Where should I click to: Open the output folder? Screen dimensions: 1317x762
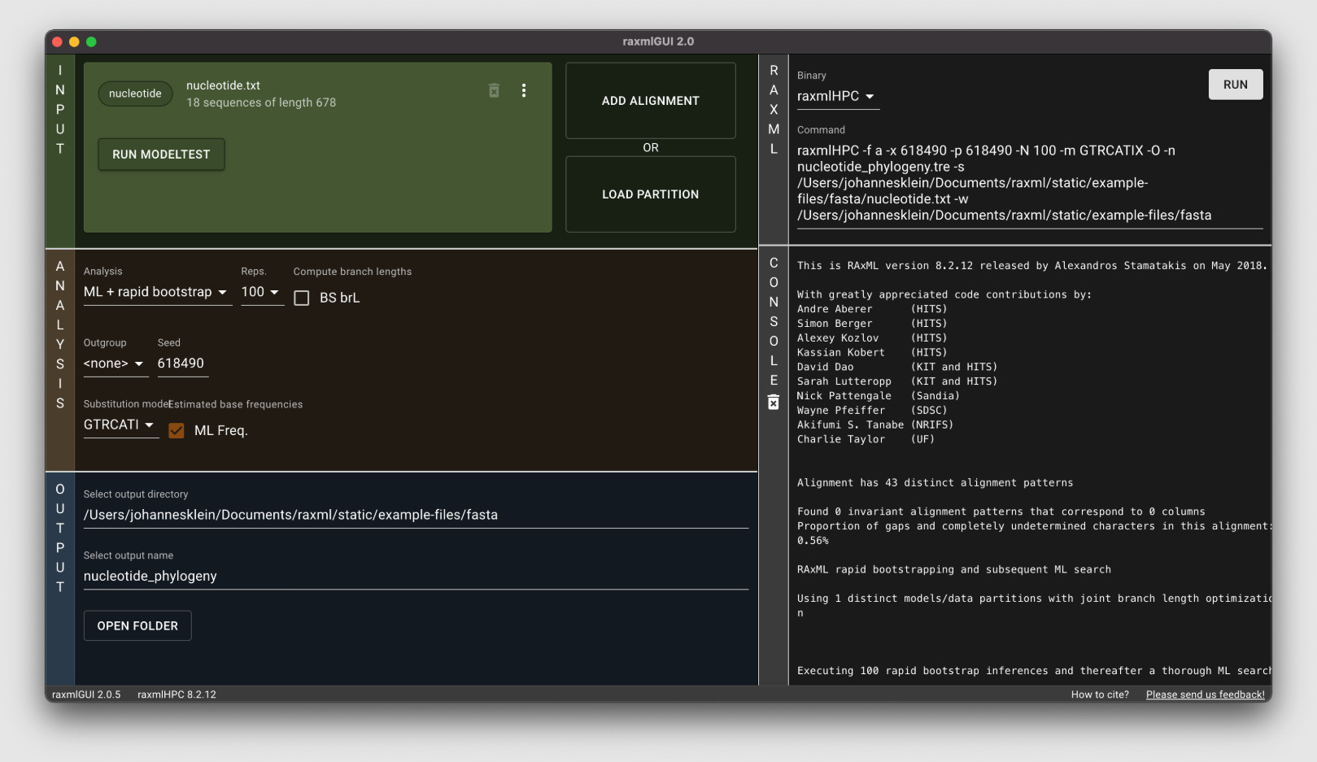pos(137,626)
